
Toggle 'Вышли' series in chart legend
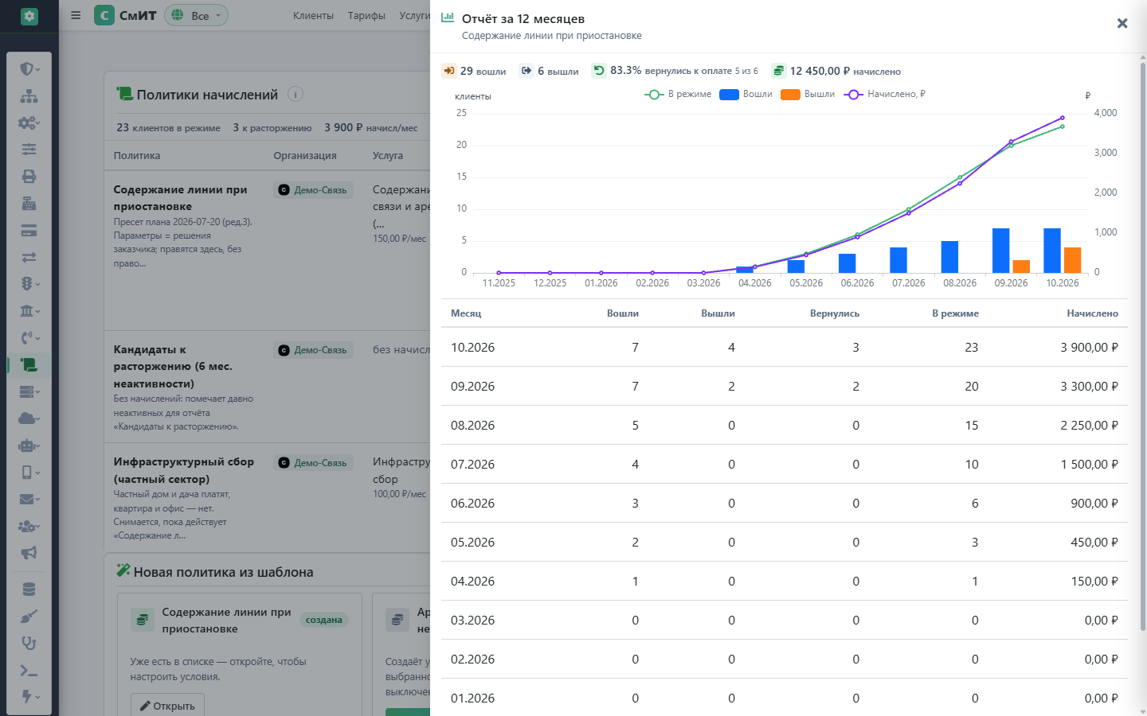click(x=808, y=94)
